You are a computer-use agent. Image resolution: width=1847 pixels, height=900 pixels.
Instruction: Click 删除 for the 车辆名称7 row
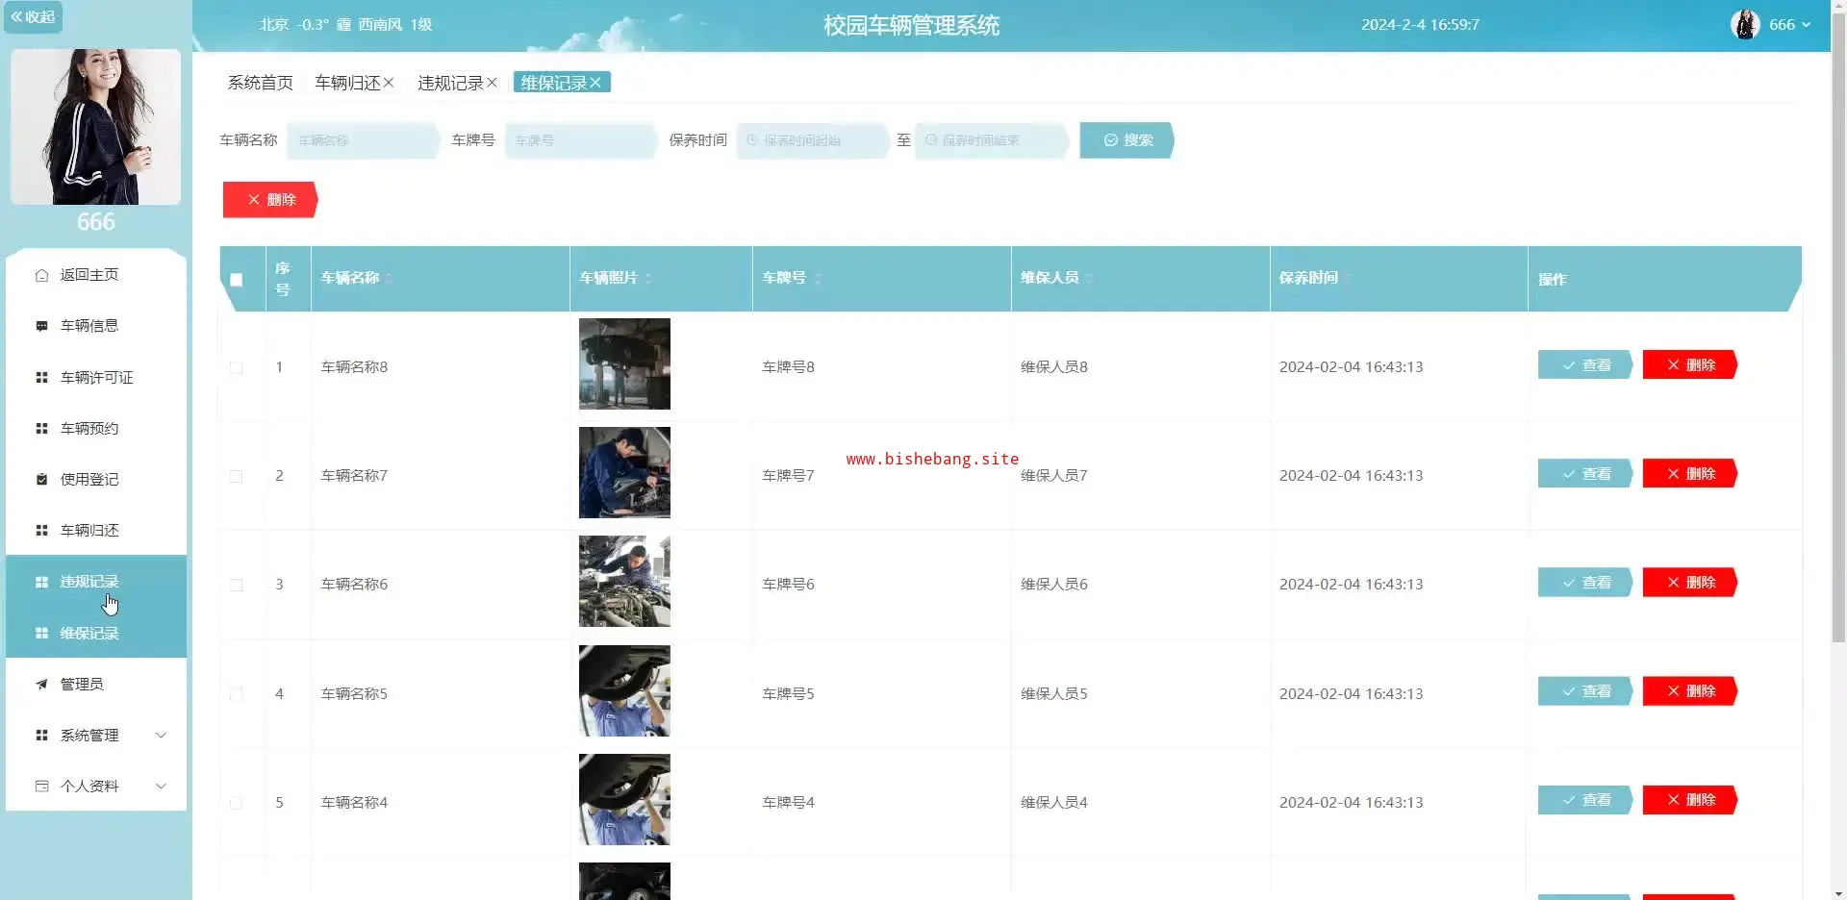tap(1690, 474)
